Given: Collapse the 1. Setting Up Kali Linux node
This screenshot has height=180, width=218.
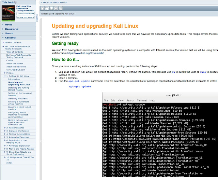Looking at the screenshot, I should 5,76.
